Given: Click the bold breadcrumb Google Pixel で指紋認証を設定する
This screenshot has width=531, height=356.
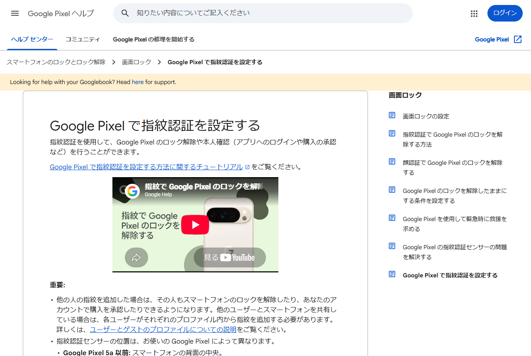Looking at the screenshot, I should point(215,62).
